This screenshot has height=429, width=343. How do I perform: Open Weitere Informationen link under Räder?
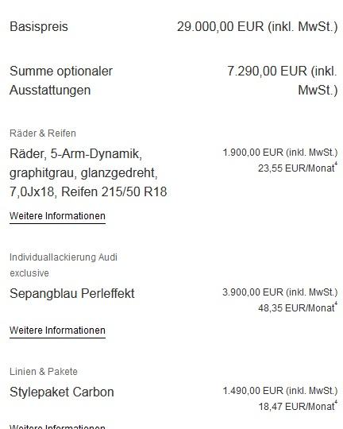coord(57,216)
